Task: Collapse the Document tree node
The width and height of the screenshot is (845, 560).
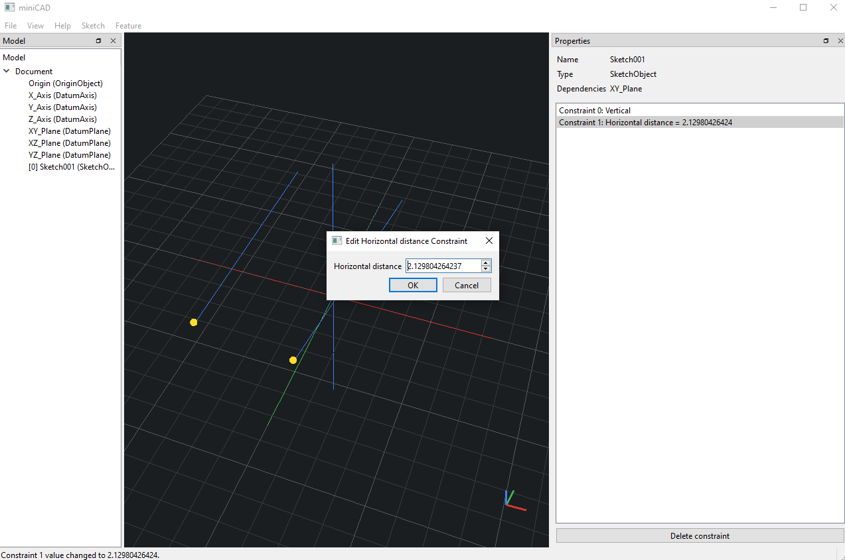Action: pos(7,71)
